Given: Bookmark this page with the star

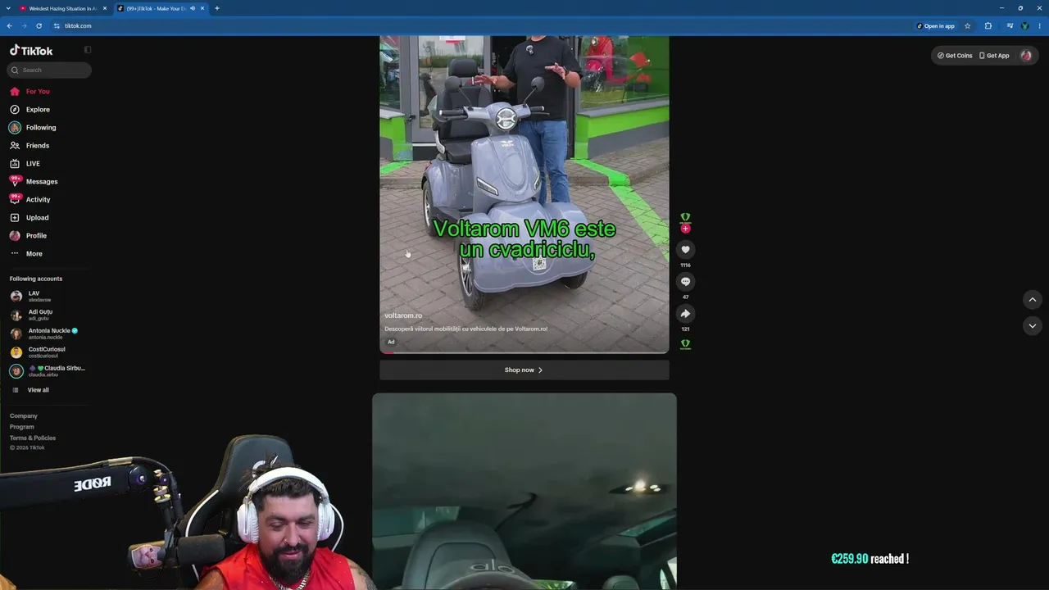Looking at the screenshot, I should (x=967, y=26).
